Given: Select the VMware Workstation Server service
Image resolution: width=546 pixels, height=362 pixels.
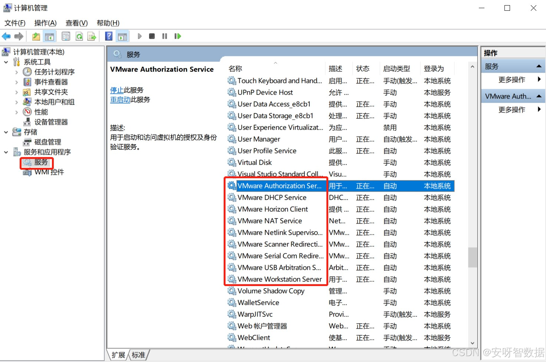Looking at the screenshot, I should (341, 279).
